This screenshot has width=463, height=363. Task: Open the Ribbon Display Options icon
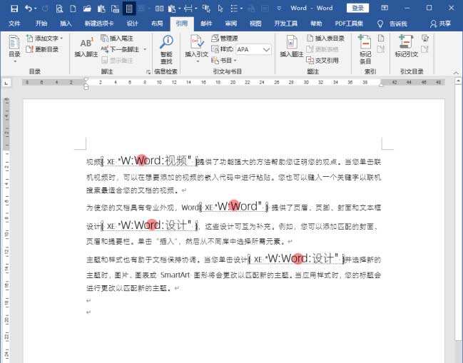[x=385, y=8]
